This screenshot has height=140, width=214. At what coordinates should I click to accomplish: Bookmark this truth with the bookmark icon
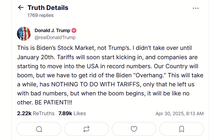[x=182, y=129]
